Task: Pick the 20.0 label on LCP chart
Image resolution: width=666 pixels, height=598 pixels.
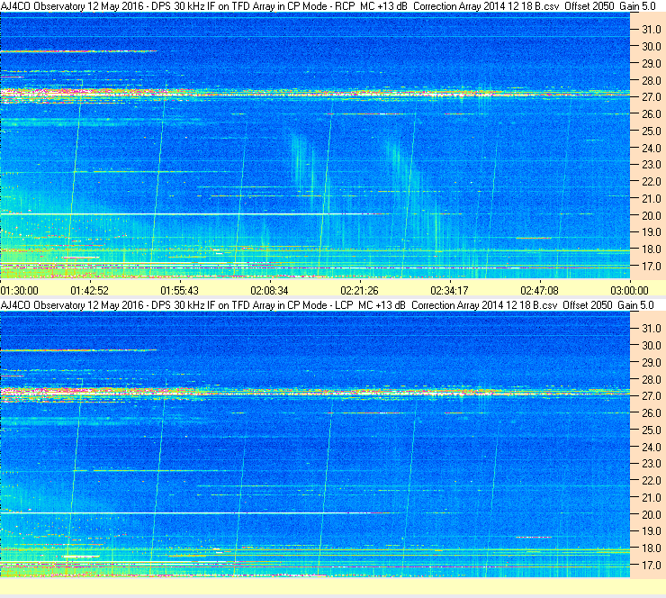Action: (x=652, y=514)
